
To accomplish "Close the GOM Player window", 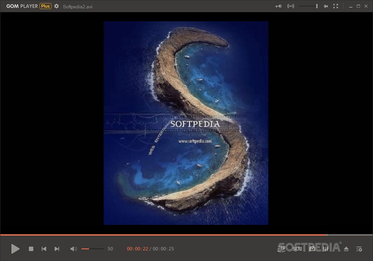I will point(366,6).
